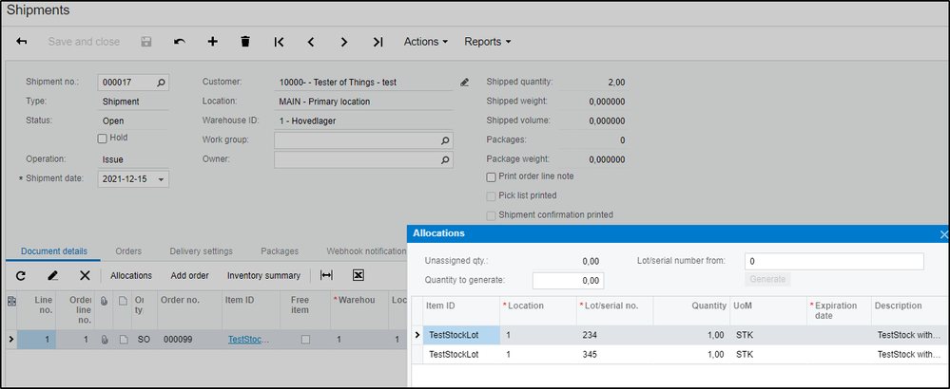Toggle the Free item checkbox in row
The height and width of the screenshot is (389, 950).
(304, 339)
